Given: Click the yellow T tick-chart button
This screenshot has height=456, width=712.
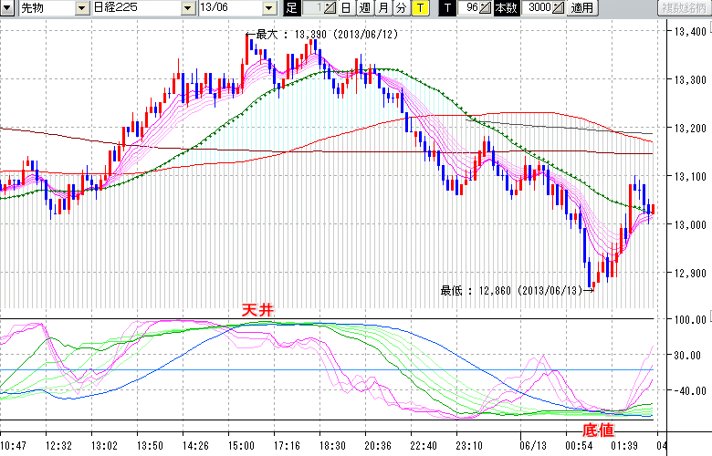Looking at the screenshot, I should tap(420, 8).
